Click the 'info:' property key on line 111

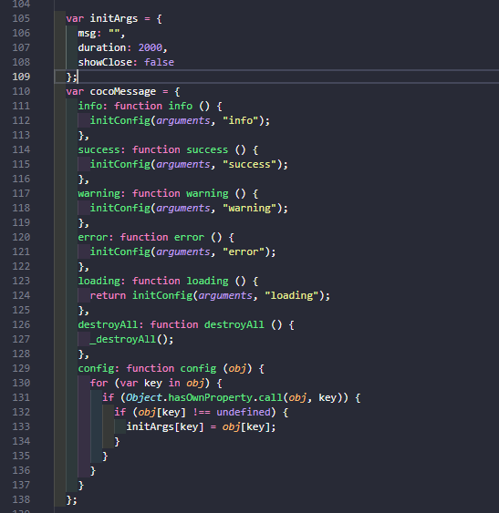93,106
